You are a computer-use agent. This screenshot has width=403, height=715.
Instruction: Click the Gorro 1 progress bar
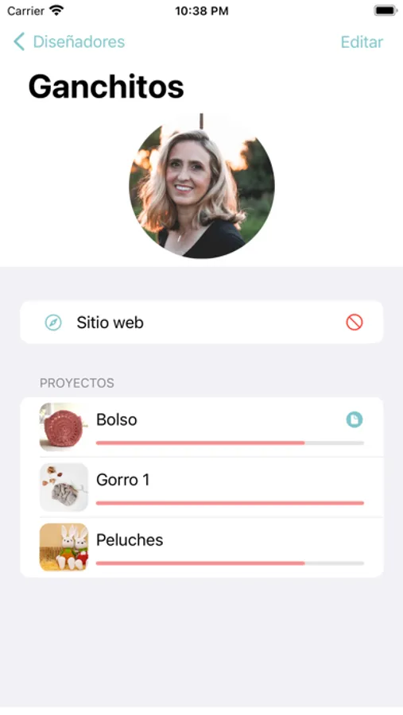230,503
